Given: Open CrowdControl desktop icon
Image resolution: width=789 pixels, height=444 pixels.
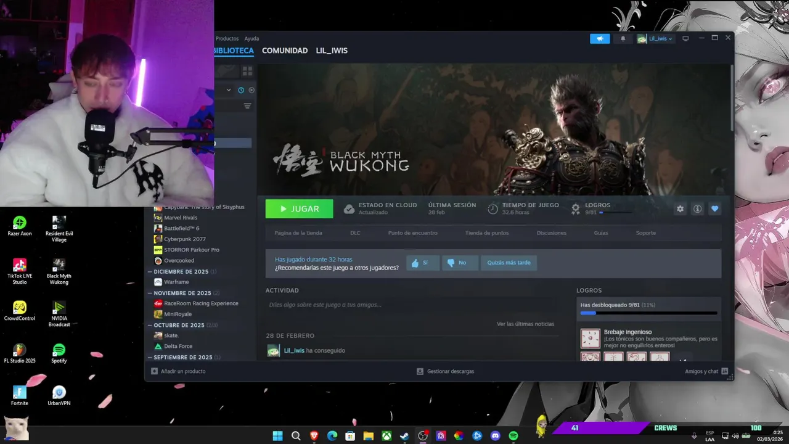Looking at the screenshot, I should click(20, 311).
